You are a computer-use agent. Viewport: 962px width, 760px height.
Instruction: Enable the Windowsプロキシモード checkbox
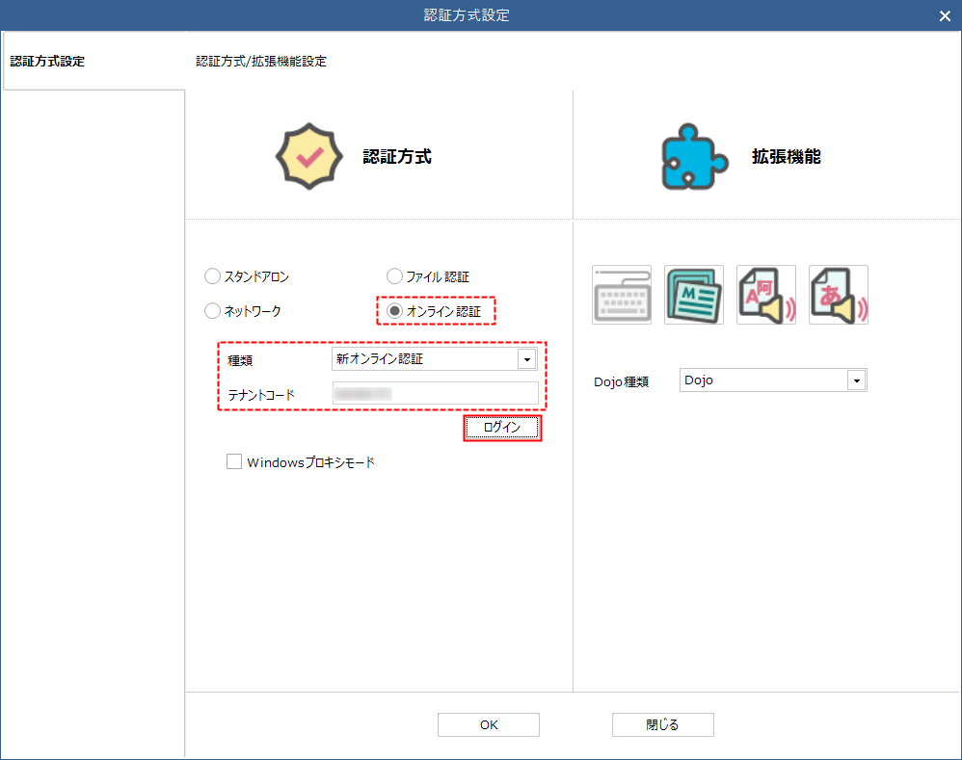pos(234,461)
